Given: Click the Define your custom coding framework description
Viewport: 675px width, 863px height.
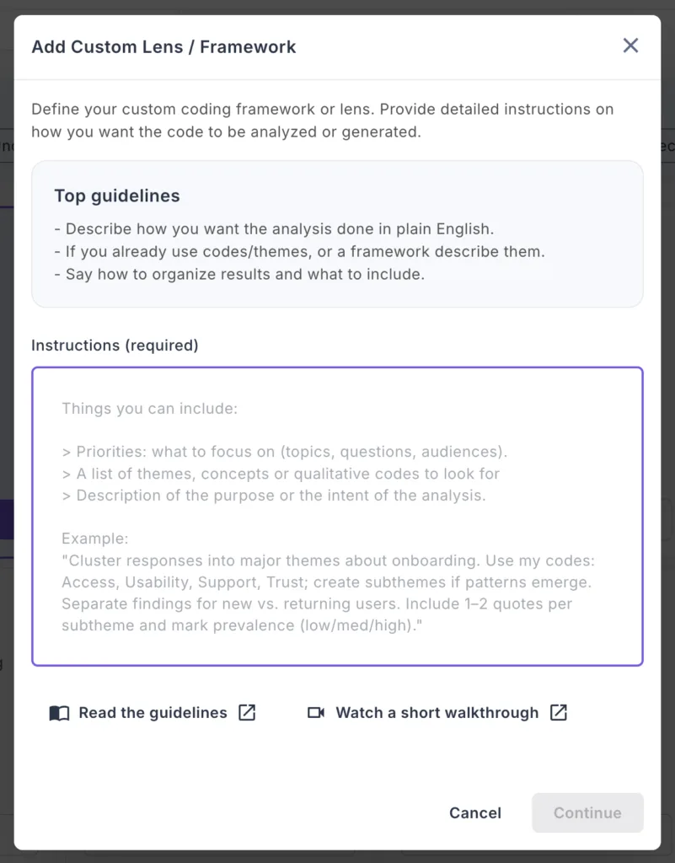Looking at the screenshot, I should pos(322,121).
